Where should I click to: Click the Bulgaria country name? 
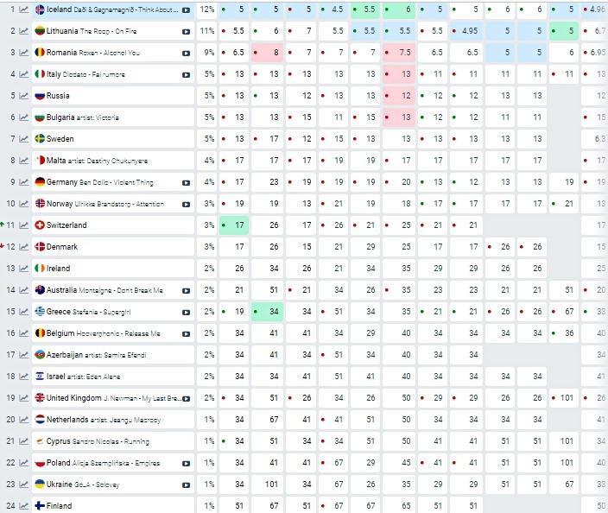click(x=60, y=117)
